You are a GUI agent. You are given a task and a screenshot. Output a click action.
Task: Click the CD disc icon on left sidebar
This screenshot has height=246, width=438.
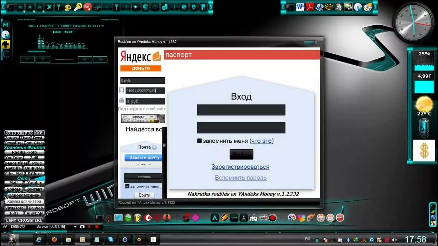tap(5, 35)
